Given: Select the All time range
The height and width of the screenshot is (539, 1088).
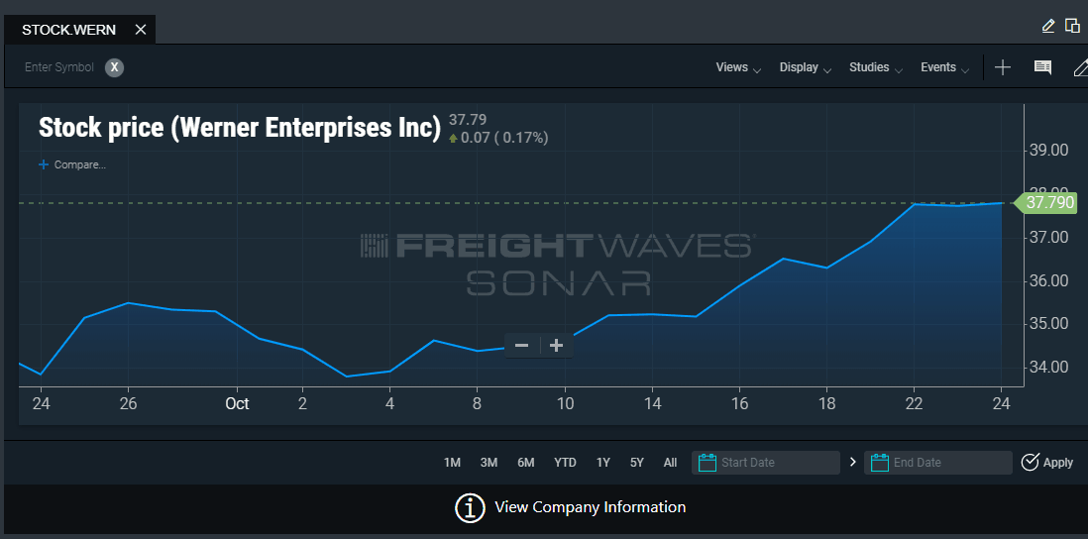Looking at the screenshot, I should pyautogui.click(x=670, y=463).
